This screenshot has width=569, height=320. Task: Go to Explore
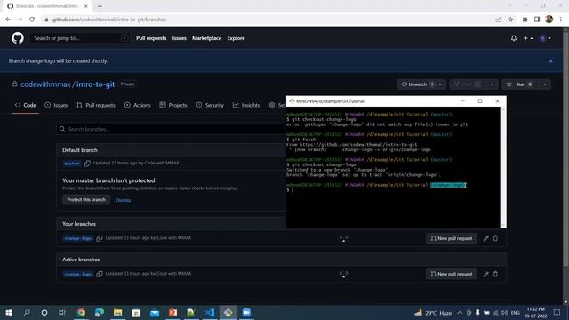pos(236,38)
